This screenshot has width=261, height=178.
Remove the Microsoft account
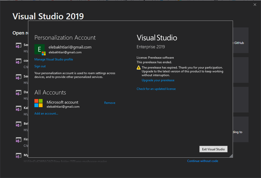point(110,103)
